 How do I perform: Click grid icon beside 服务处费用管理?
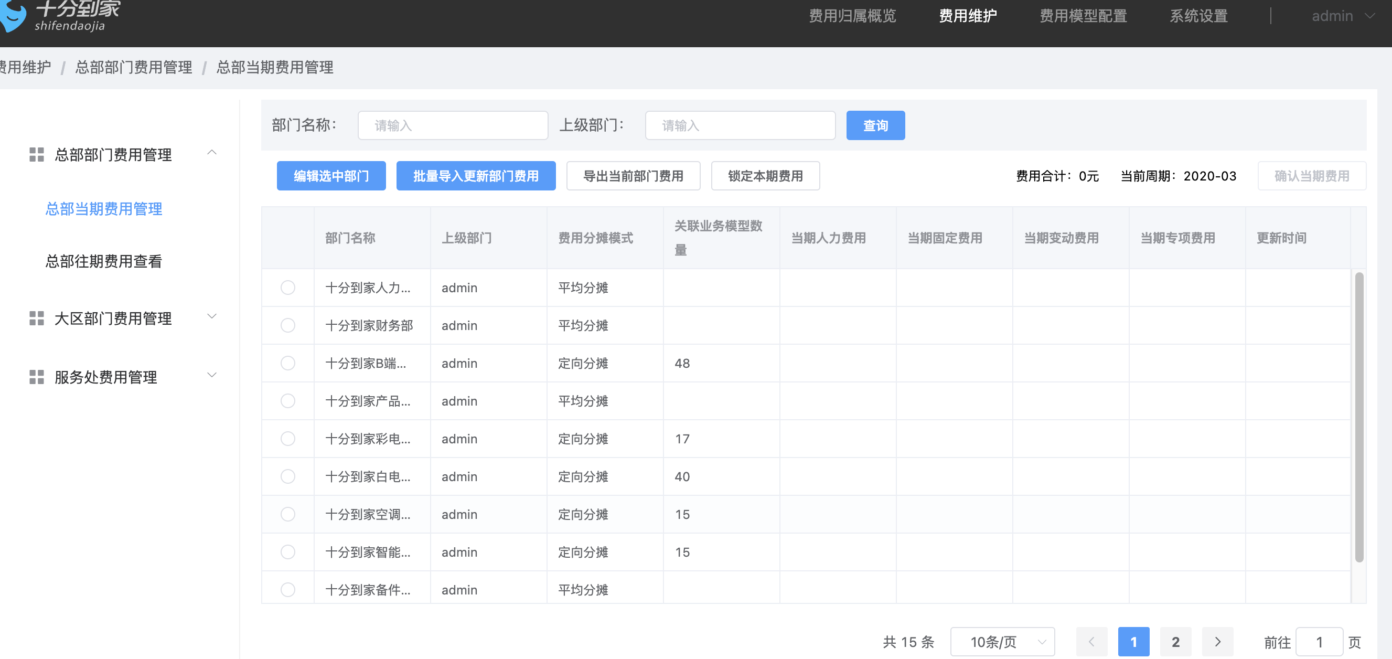coord(37,377)
